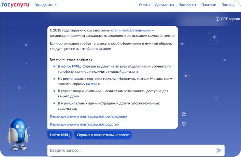Open the Услуги menu
Image resolution: width=241 pixels, height=157 pixels.
pyautogui.click(x=144, y=5)
